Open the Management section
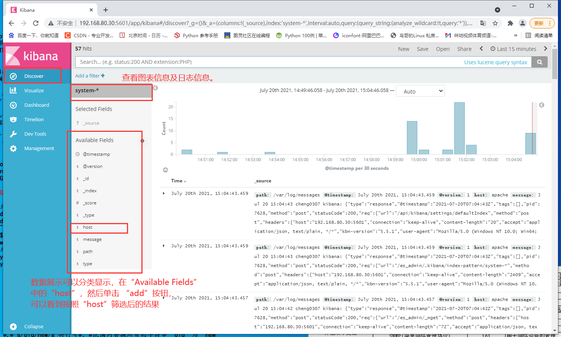This screenshot has height=337, width=561. click(39, 148)
